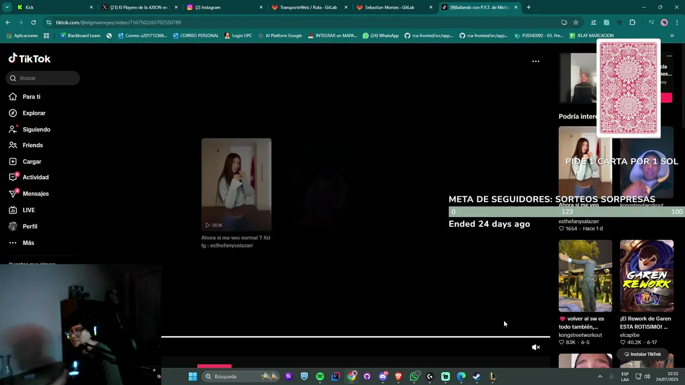685x385 pixels.
Task: Seek on the video progress bar
Action: 355,337
